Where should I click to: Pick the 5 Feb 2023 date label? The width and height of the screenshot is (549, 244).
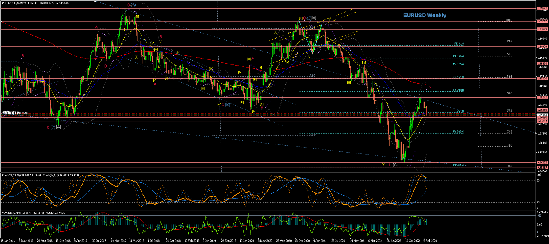tap(430, 242)
